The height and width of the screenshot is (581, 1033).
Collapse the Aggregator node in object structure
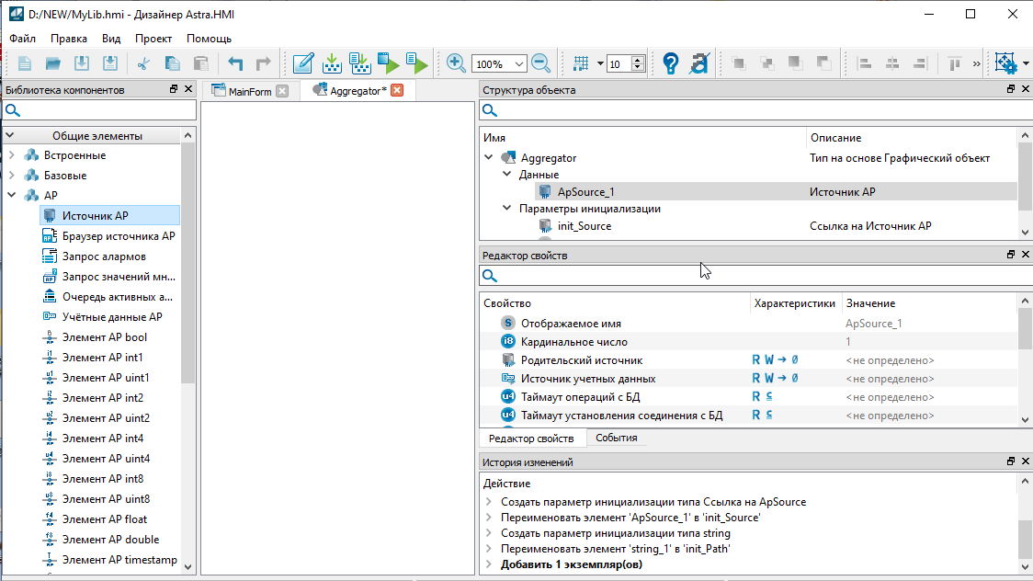pyautogui.click(x=490, y=158)
